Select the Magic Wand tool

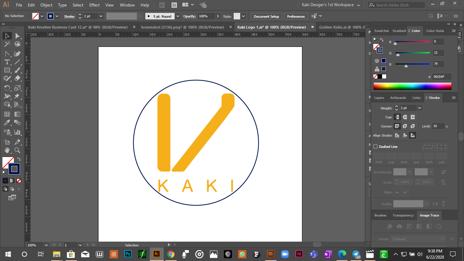(x=7, y=44)
